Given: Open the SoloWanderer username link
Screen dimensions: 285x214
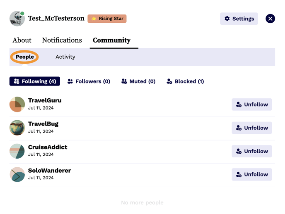Looking at the screenshot, I should (49, 170).
